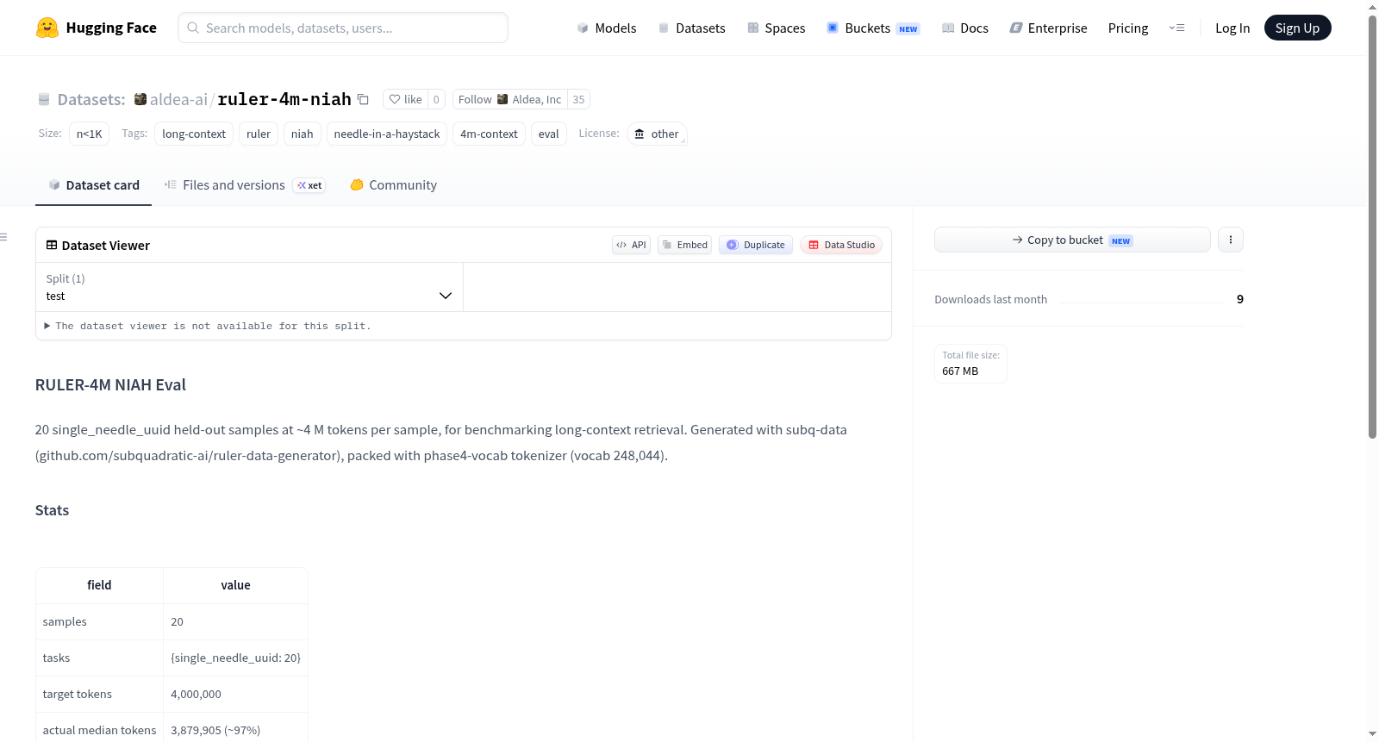This screenshot has height=742, width=1379.
Task: Click the license bank icon
Action: tap(640, 134)
